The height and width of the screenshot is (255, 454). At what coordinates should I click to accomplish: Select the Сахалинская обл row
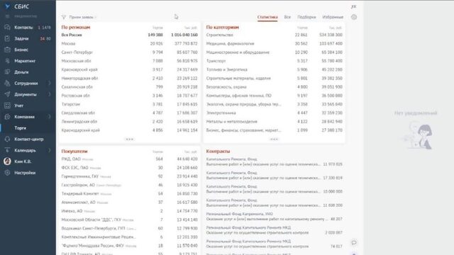[x=129, y=87]
